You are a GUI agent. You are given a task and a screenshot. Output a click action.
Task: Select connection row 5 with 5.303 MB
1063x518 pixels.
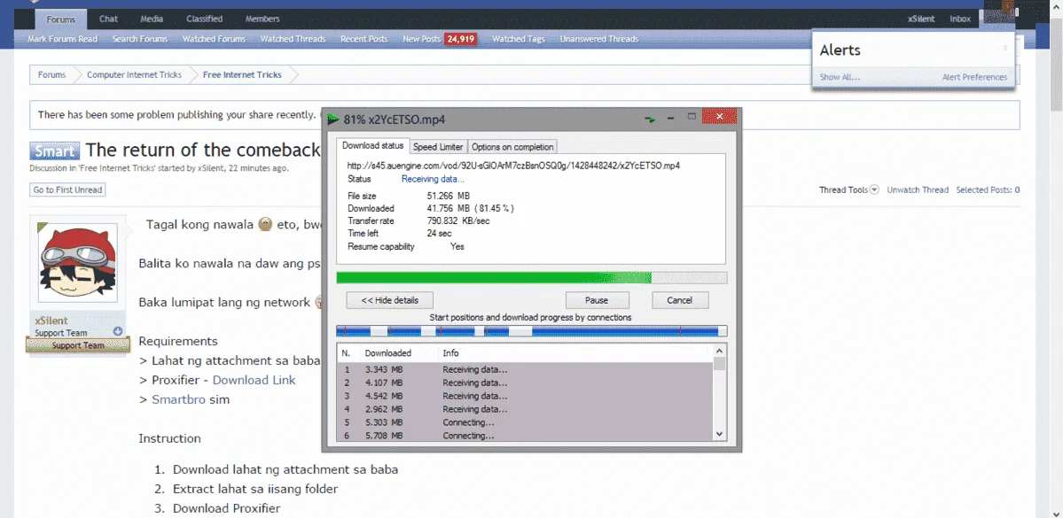525,422
